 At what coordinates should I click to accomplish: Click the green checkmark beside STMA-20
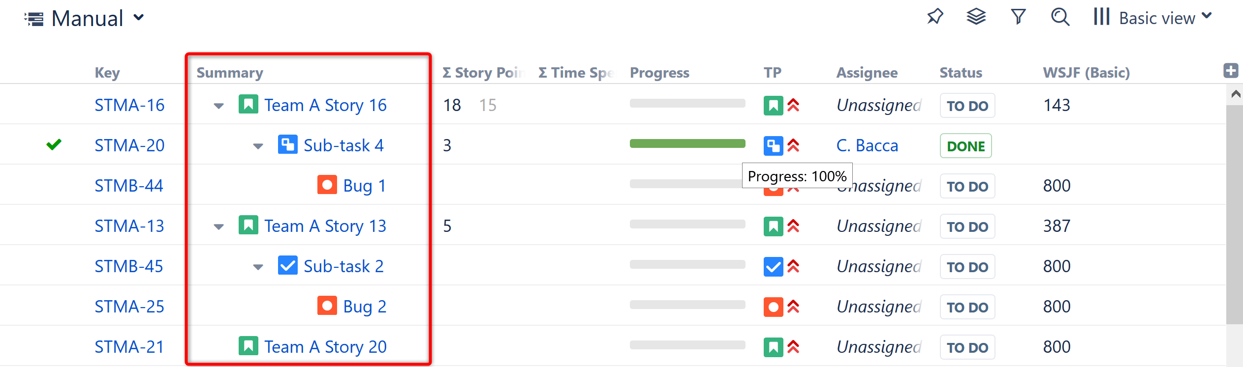click(x=54, y=144)
